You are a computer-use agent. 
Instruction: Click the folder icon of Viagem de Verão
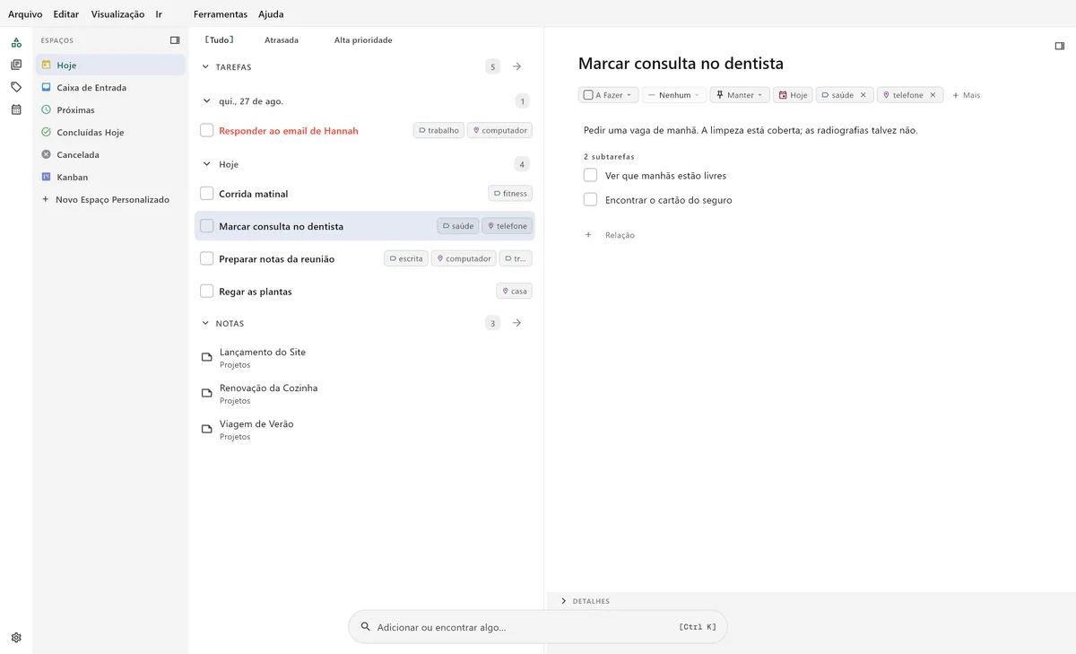pos(207,430)
